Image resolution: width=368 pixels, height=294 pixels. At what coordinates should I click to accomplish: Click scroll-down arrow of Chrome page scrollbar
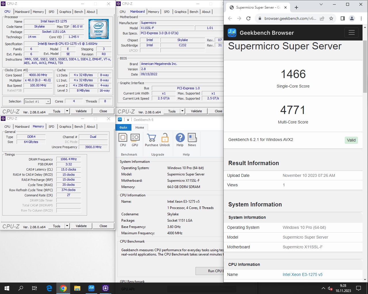pyautogui.click(x=365, y=279)
